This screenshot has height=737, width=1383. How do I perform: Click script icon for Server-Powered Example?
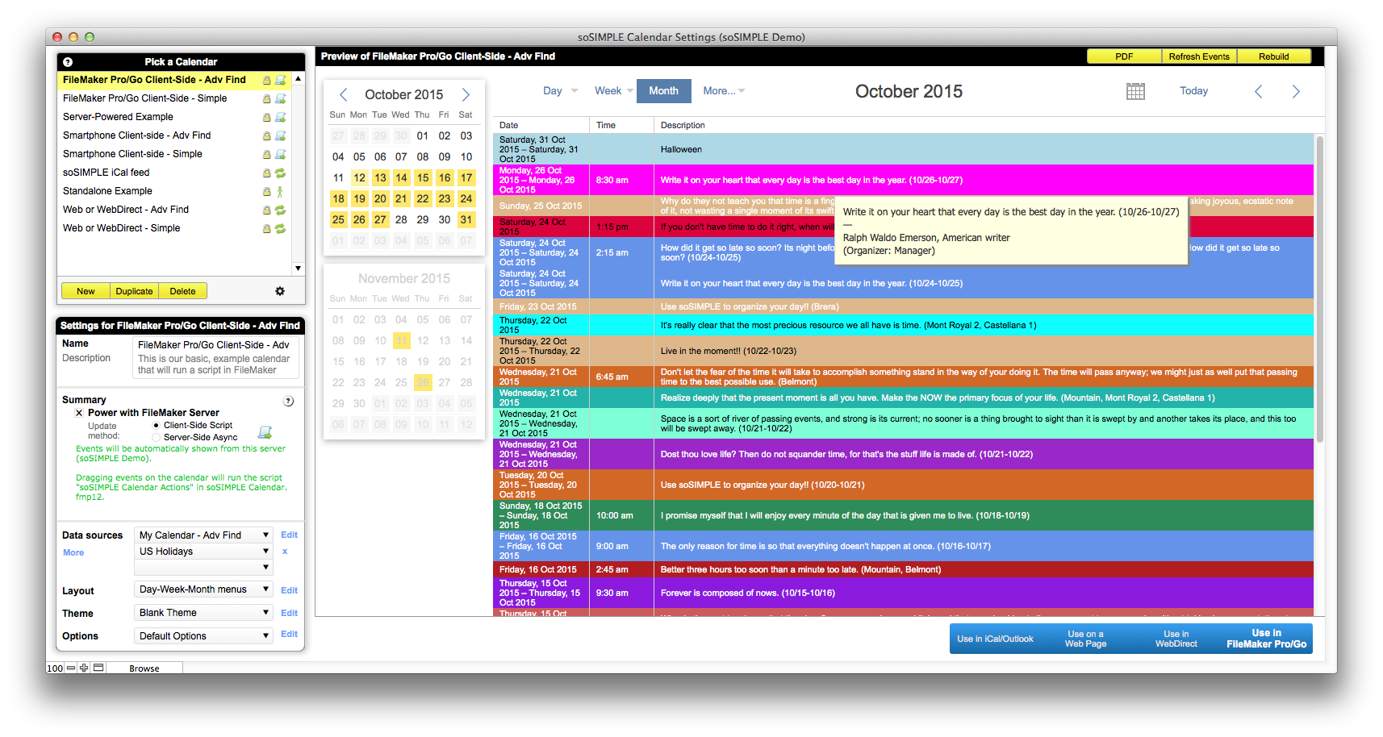[281, 117]
